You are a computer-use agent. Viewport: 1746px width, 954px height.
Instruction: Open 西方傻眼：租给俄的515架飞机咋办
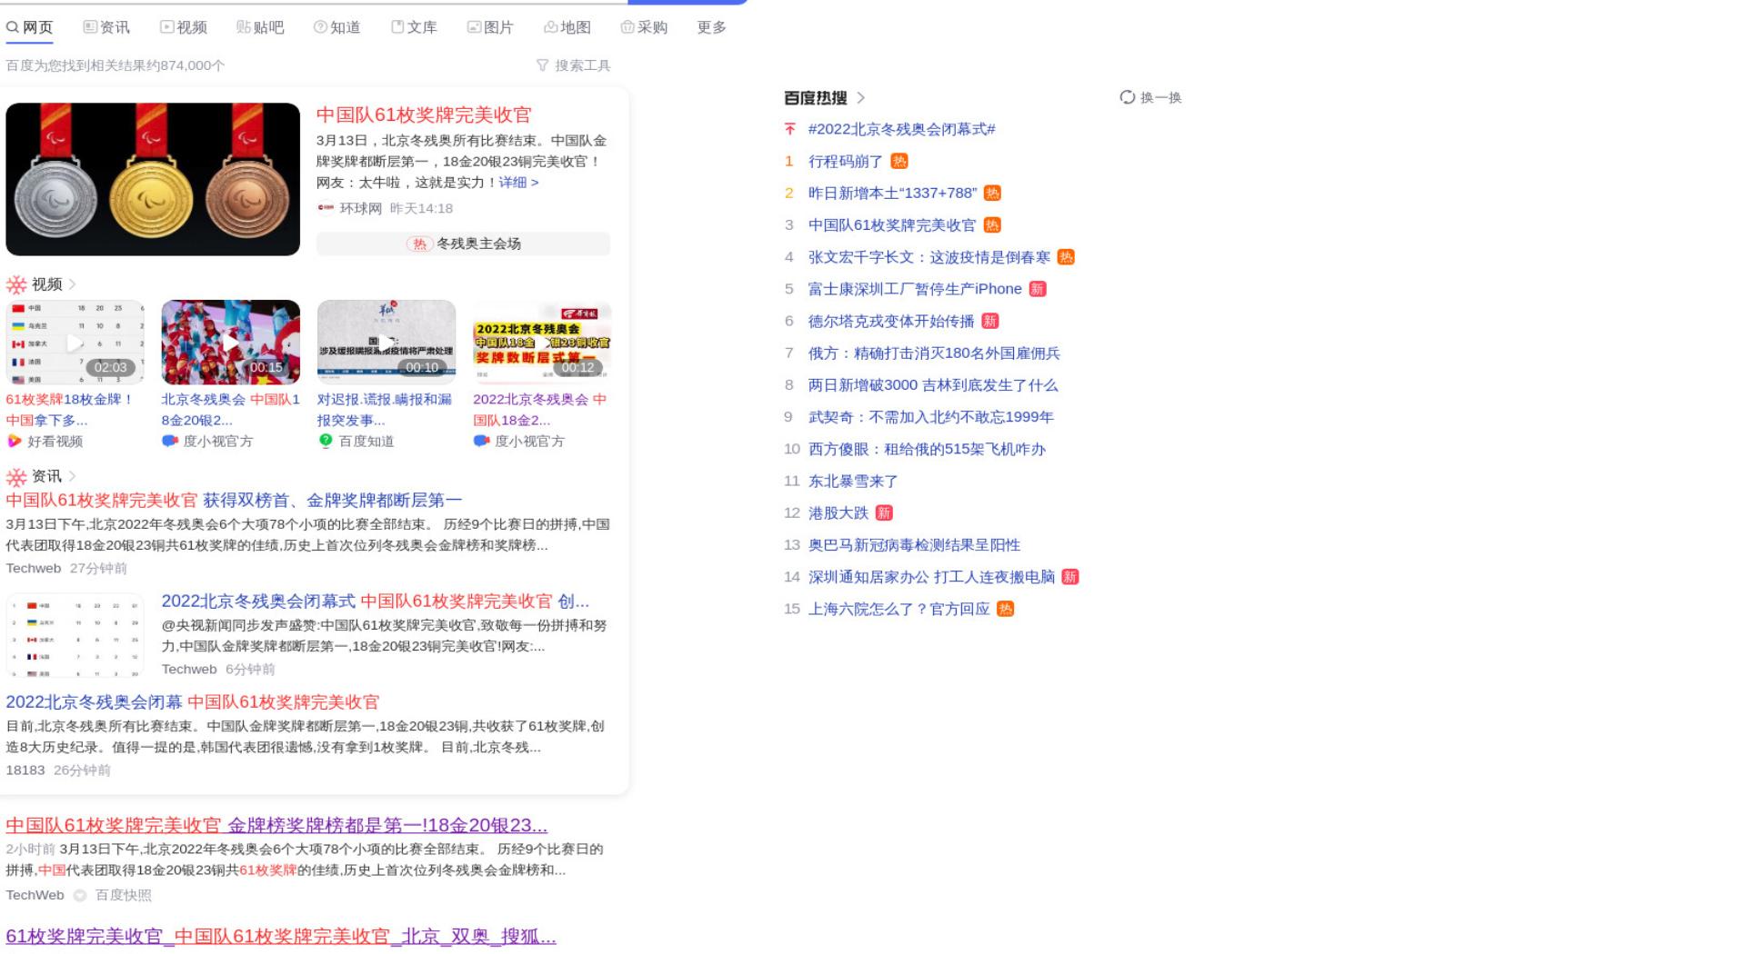coord(928,449)
